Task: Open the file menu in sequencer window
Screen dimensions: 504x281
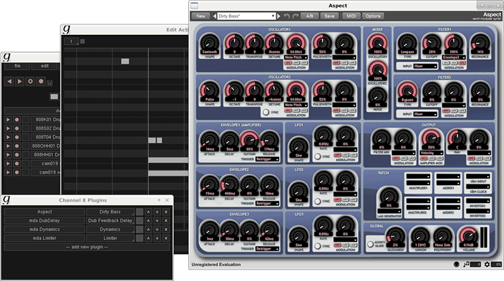Action: tap(17, 66)
